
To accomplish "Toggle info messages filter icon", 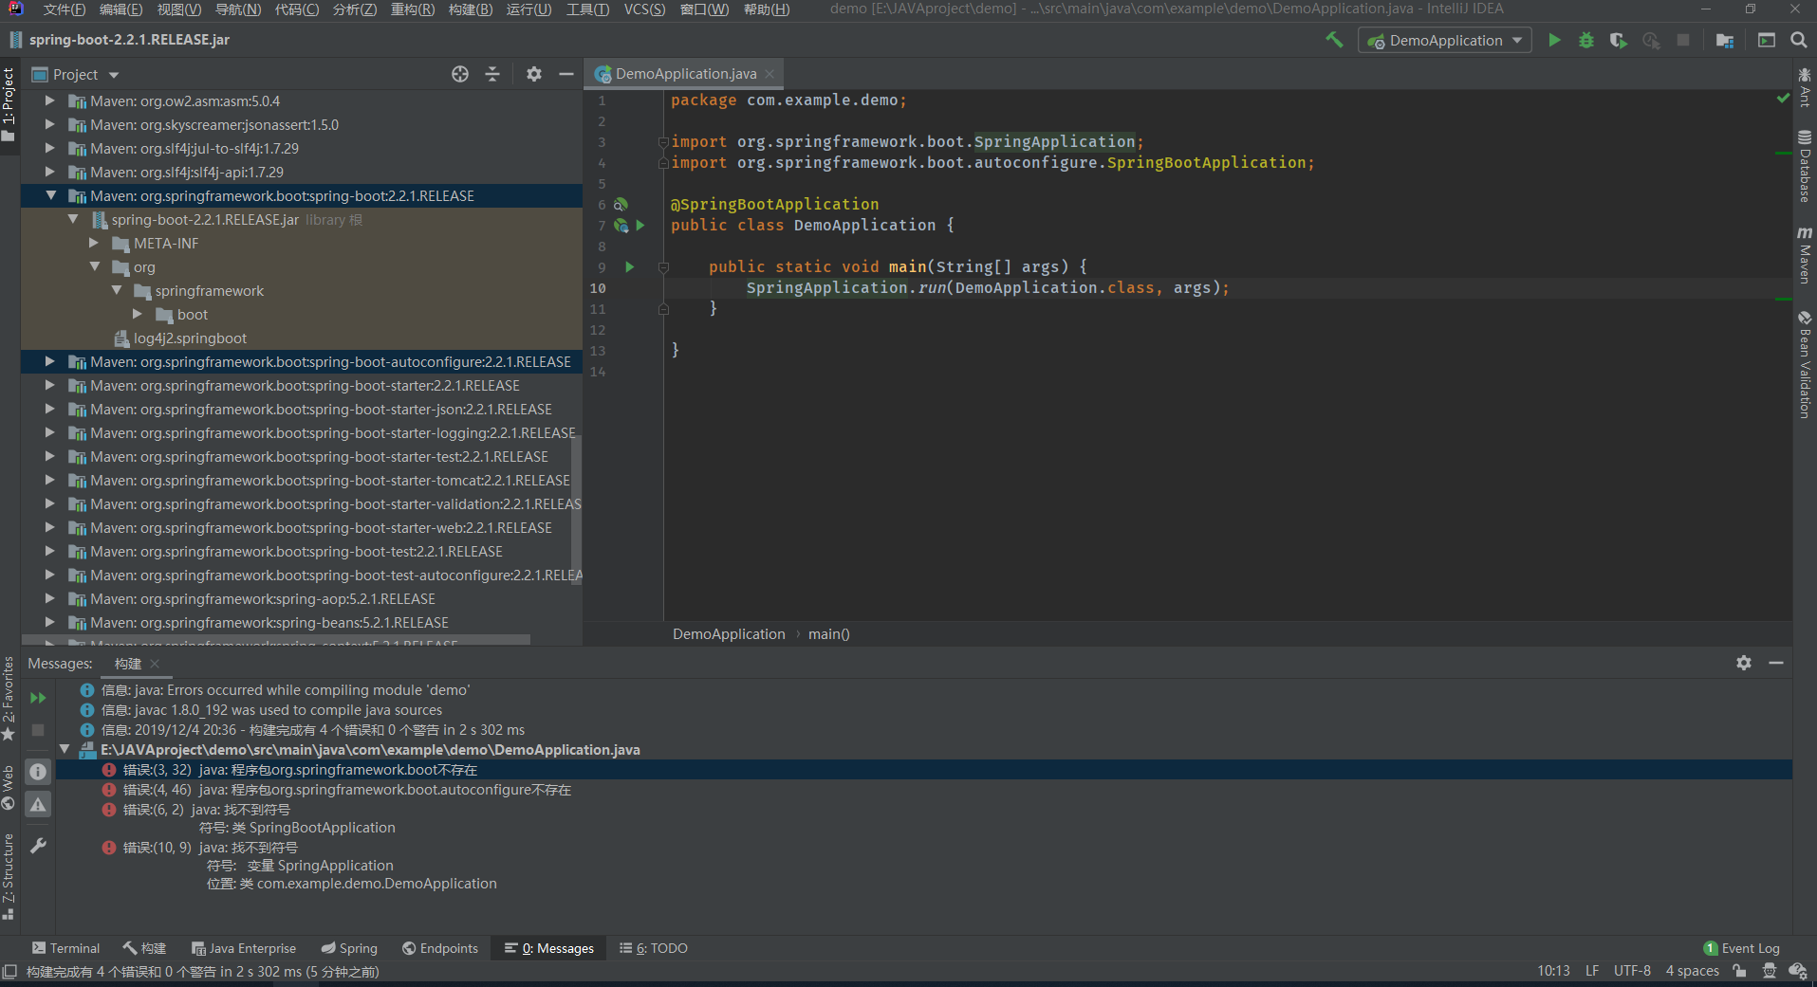I will tap(38, 772).
